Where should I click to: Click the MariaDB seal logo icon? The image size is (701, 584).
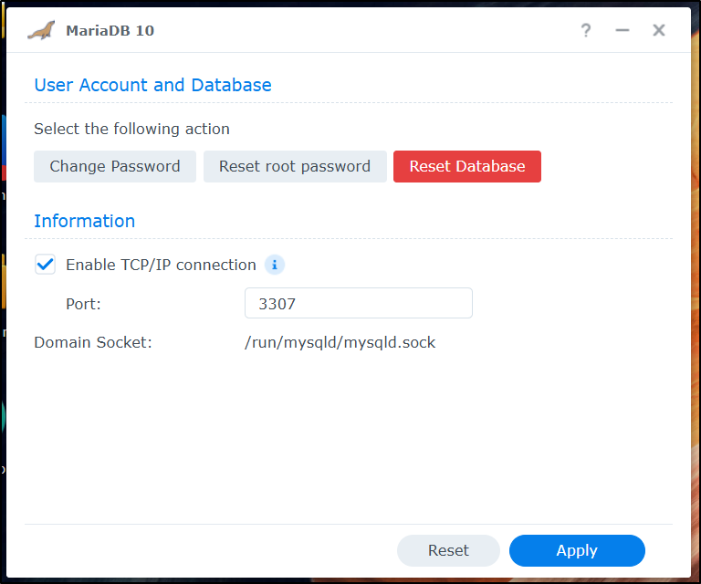41,30
